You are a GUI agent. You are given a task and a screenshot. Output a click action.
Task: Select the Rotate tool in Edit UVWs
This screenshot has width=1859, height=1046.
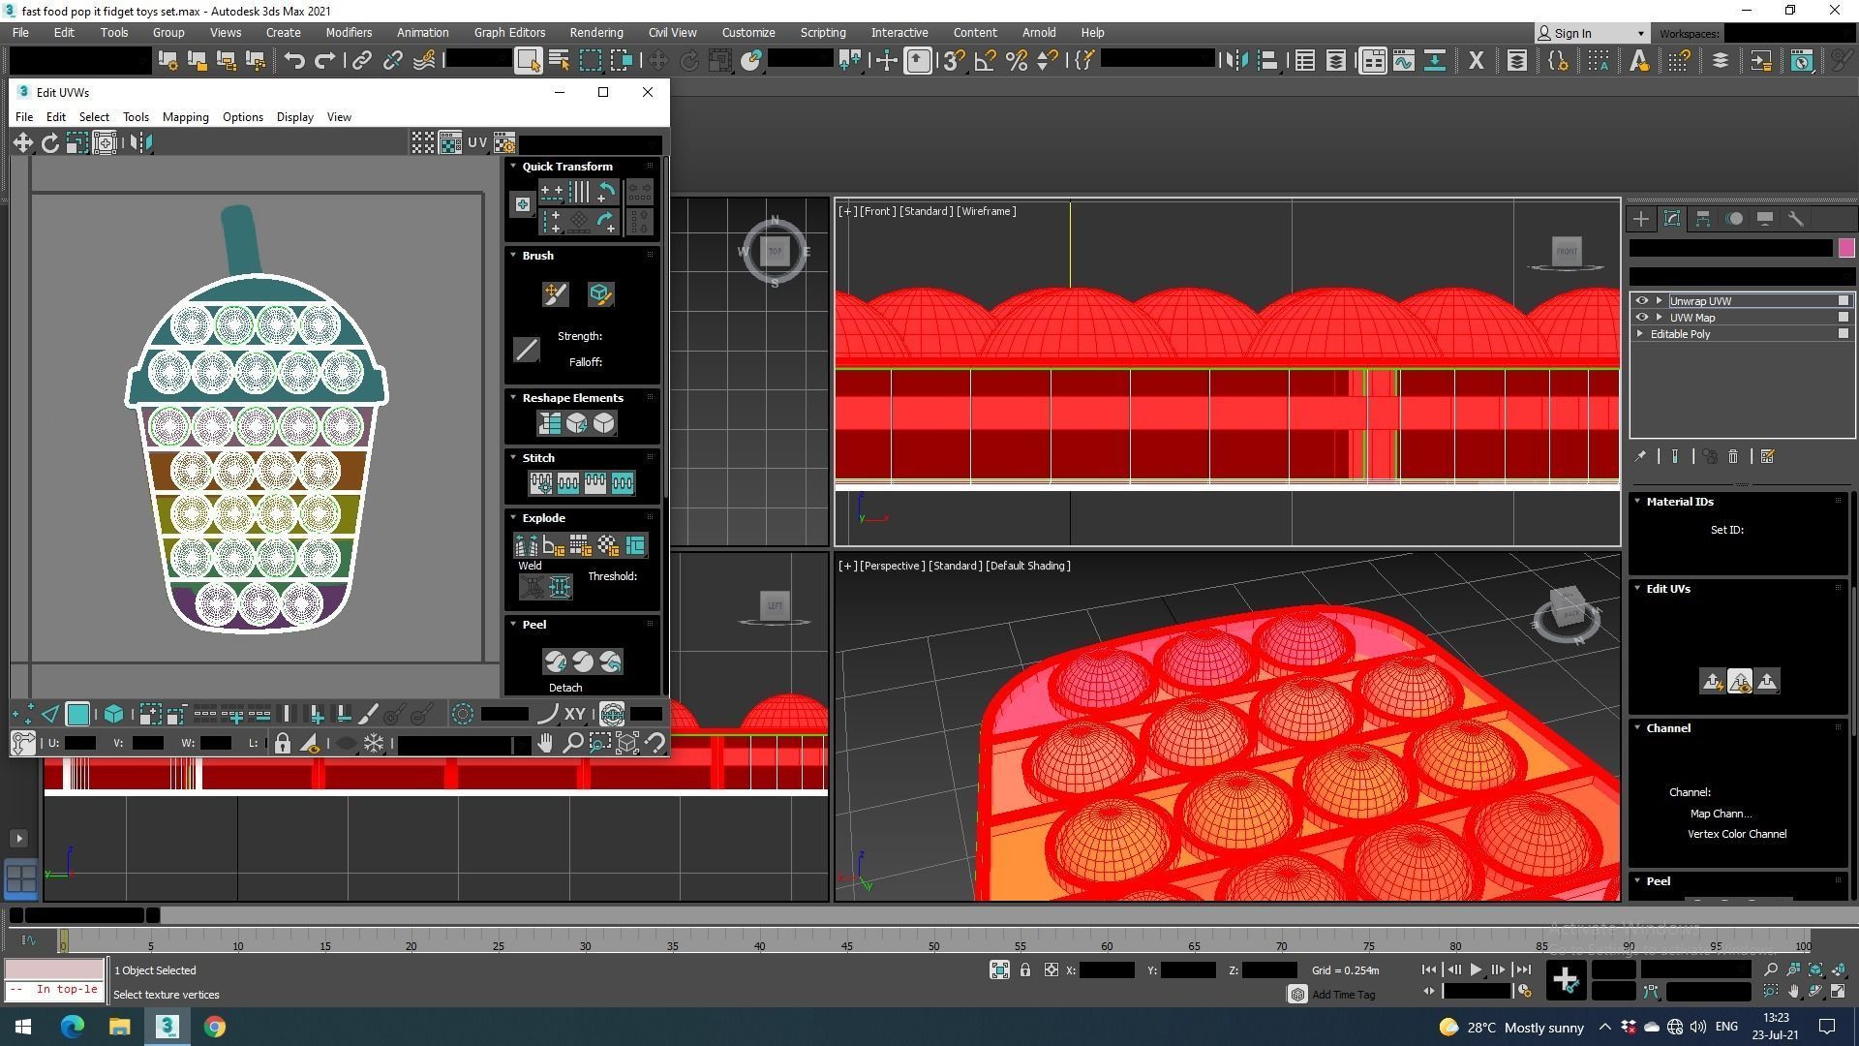tap(49, 143)
